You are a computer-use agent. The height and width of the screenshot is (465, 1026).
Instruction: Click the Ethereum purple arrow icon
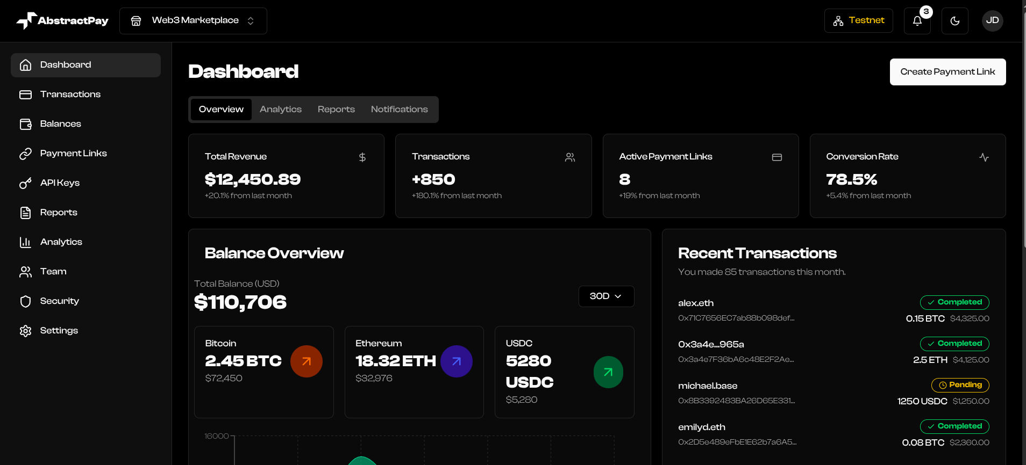pos(457,361)
